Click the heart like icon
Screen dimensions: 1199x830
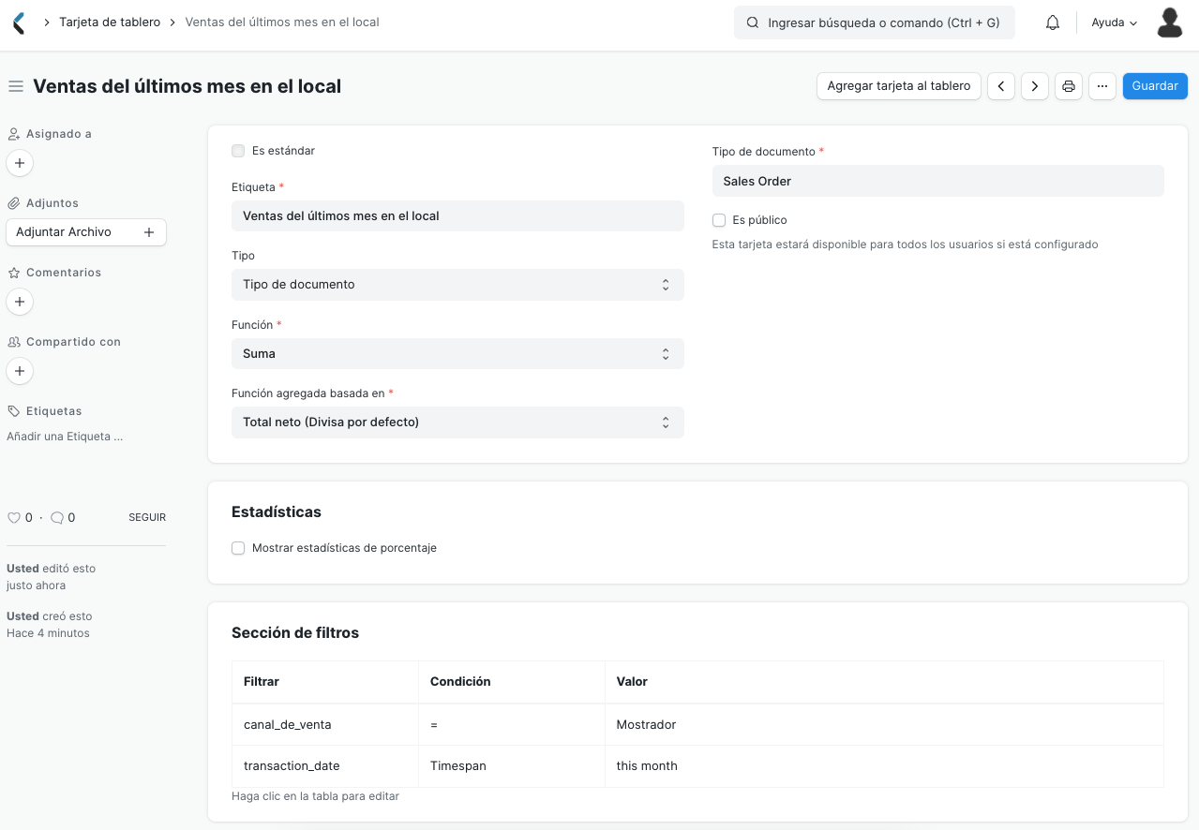pos(14,517)
